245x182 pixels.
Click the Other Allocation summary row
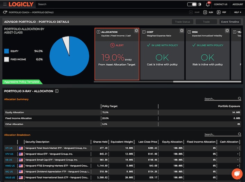123,124
